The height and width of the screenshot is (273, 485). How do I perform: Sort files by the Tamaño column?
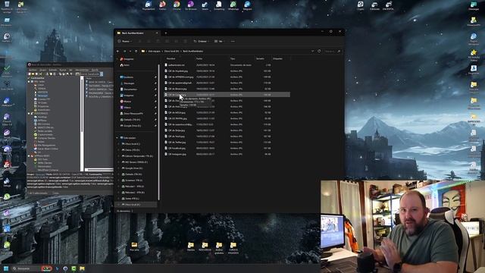(260, 58)
